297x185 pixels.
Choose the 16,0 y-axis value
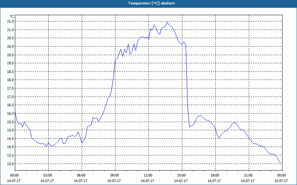(x=10, y=114)
